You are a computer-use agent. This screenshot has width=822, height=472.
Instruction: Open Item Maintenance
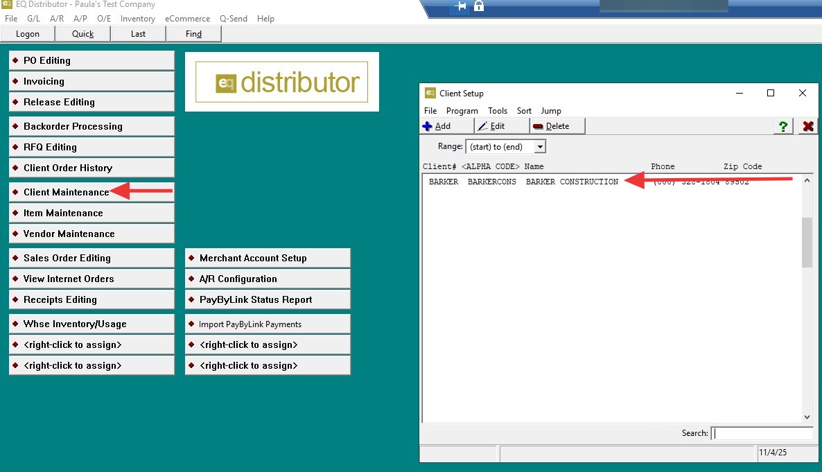click(91, 213)
